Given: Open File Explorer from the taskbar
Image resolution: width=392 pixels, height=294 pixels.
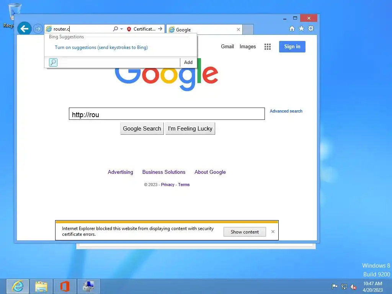Looking at the screenshot, I should pyautogui.click(x=41, y=286).
